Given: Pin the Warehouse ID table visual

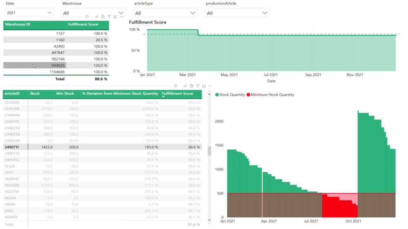Looking at the screenshot, I should coord(97,17).
